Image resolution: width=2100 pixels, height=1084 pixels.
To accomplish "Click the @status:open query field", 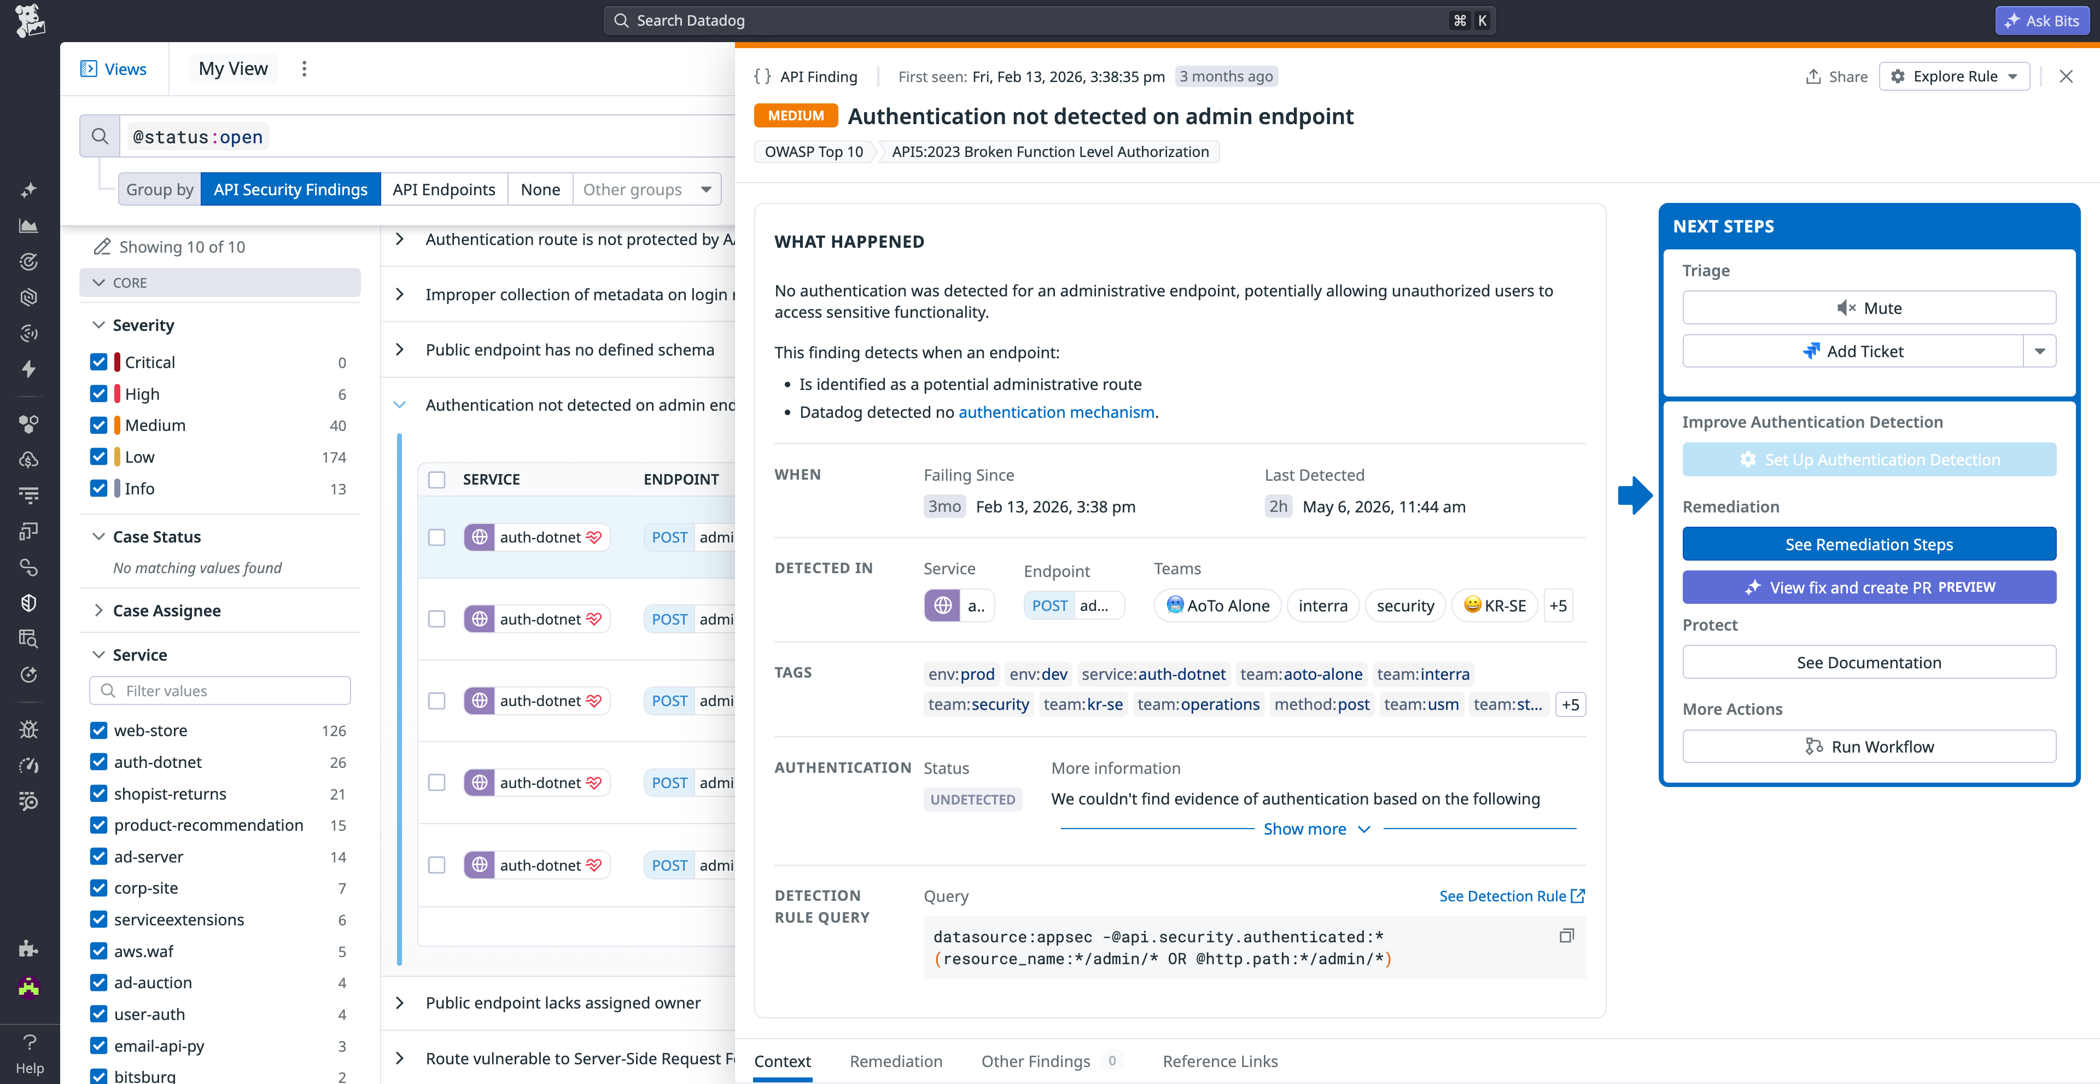I will click(x=428, y=136).
